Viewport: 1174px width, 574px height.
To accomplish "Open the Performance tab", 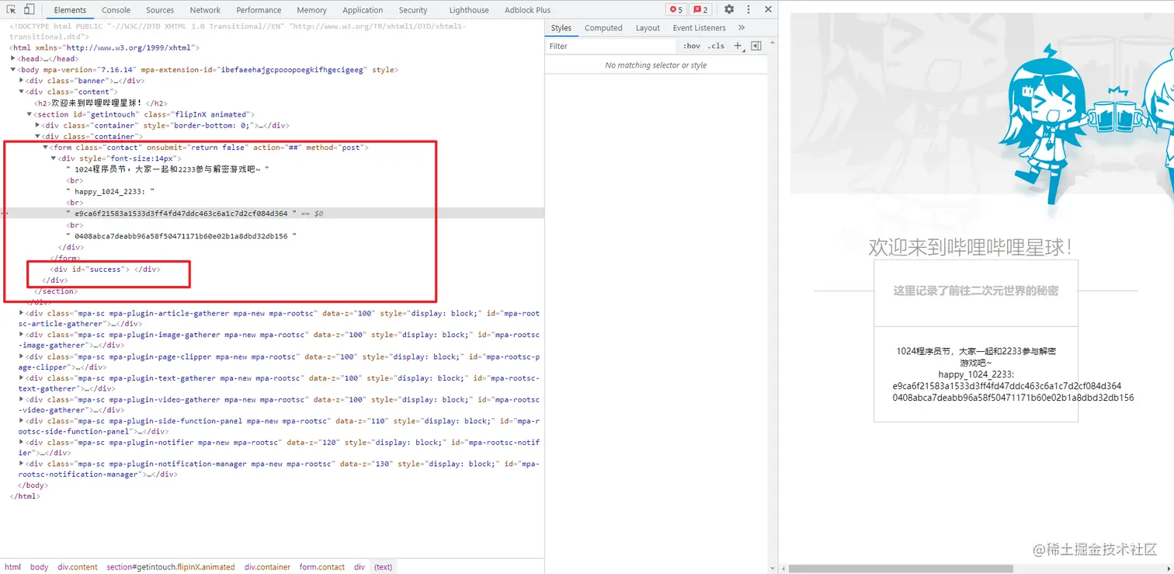I will click(x=259, y=10).
